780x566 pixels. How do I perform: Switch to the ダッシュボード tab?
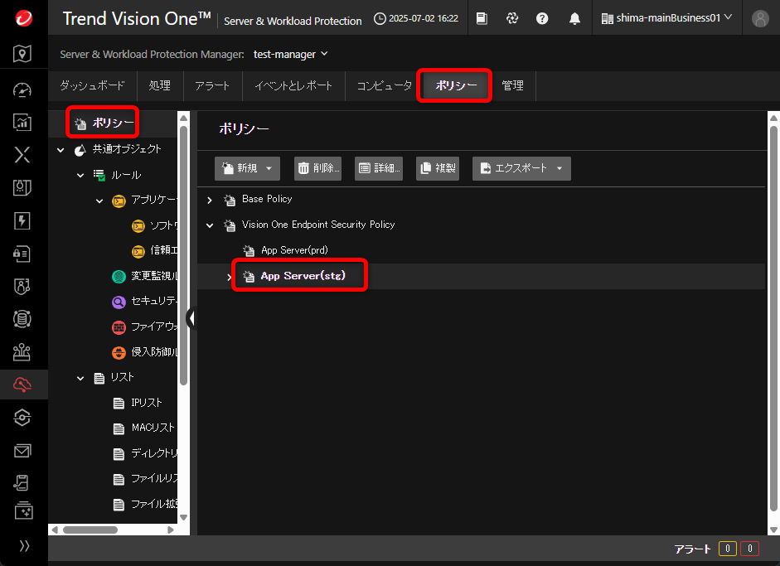pyautogui.click(x=92, y=86)
